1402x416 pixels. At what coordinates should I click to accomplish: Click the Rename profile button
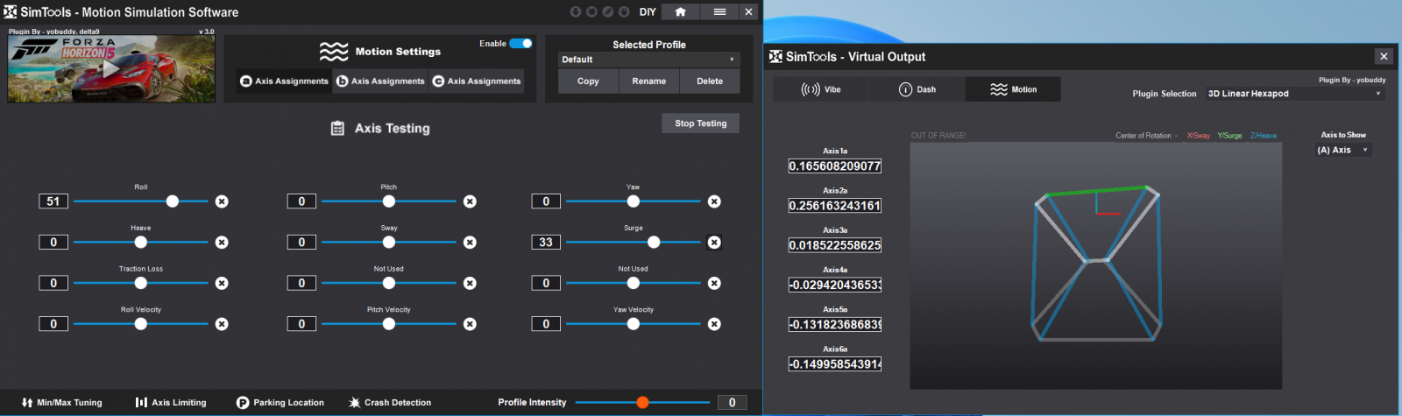648,81
